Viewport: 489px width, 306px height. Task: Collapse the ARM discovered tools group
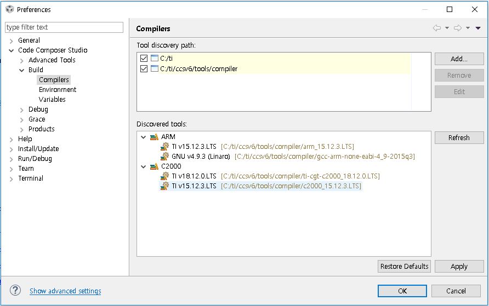(144, 137)
